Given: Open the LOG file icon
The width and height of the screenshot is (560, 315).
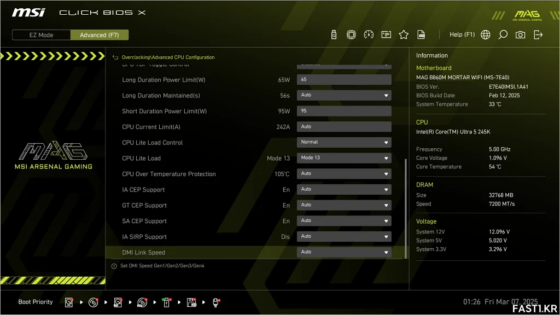Looking at the screenshot, I should [421, 34].
